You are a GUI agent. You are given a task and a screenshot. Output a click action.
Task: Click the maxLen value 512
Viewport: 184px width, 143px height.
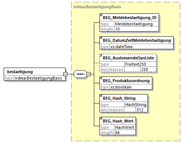(x=140, y=110)
